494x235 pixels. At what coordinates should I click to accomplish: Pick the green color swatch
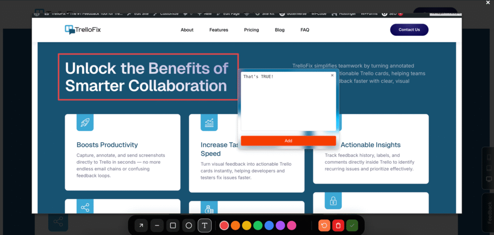pyautogui.click(x=258, y=225)
